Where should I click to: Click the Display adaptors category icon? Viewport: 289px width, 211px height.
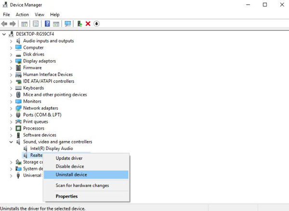pos(18,61)
